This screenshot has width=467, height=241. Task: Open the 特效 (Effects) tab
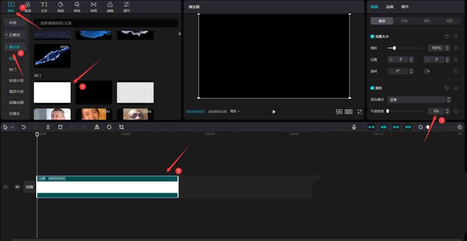77,7
